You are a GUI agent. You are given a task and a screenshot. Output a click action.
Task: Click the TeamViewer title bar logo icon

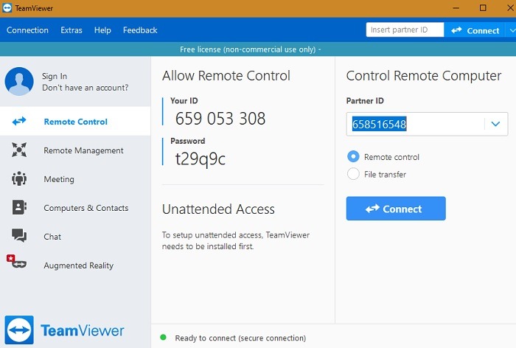(x=7, y=8)
